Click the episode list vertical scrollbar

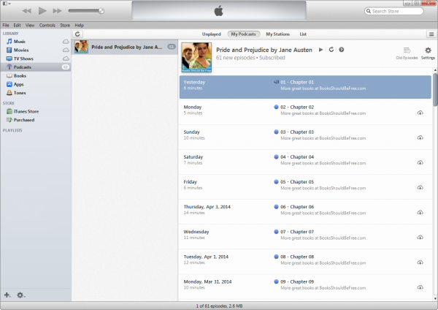[435, 89]
